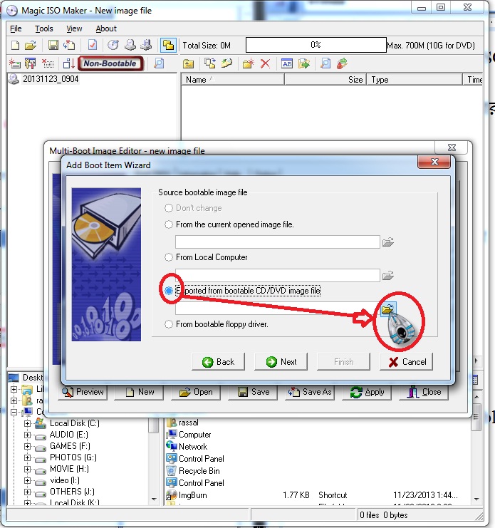Click the Open image file toolbar icon

point(31,45)
